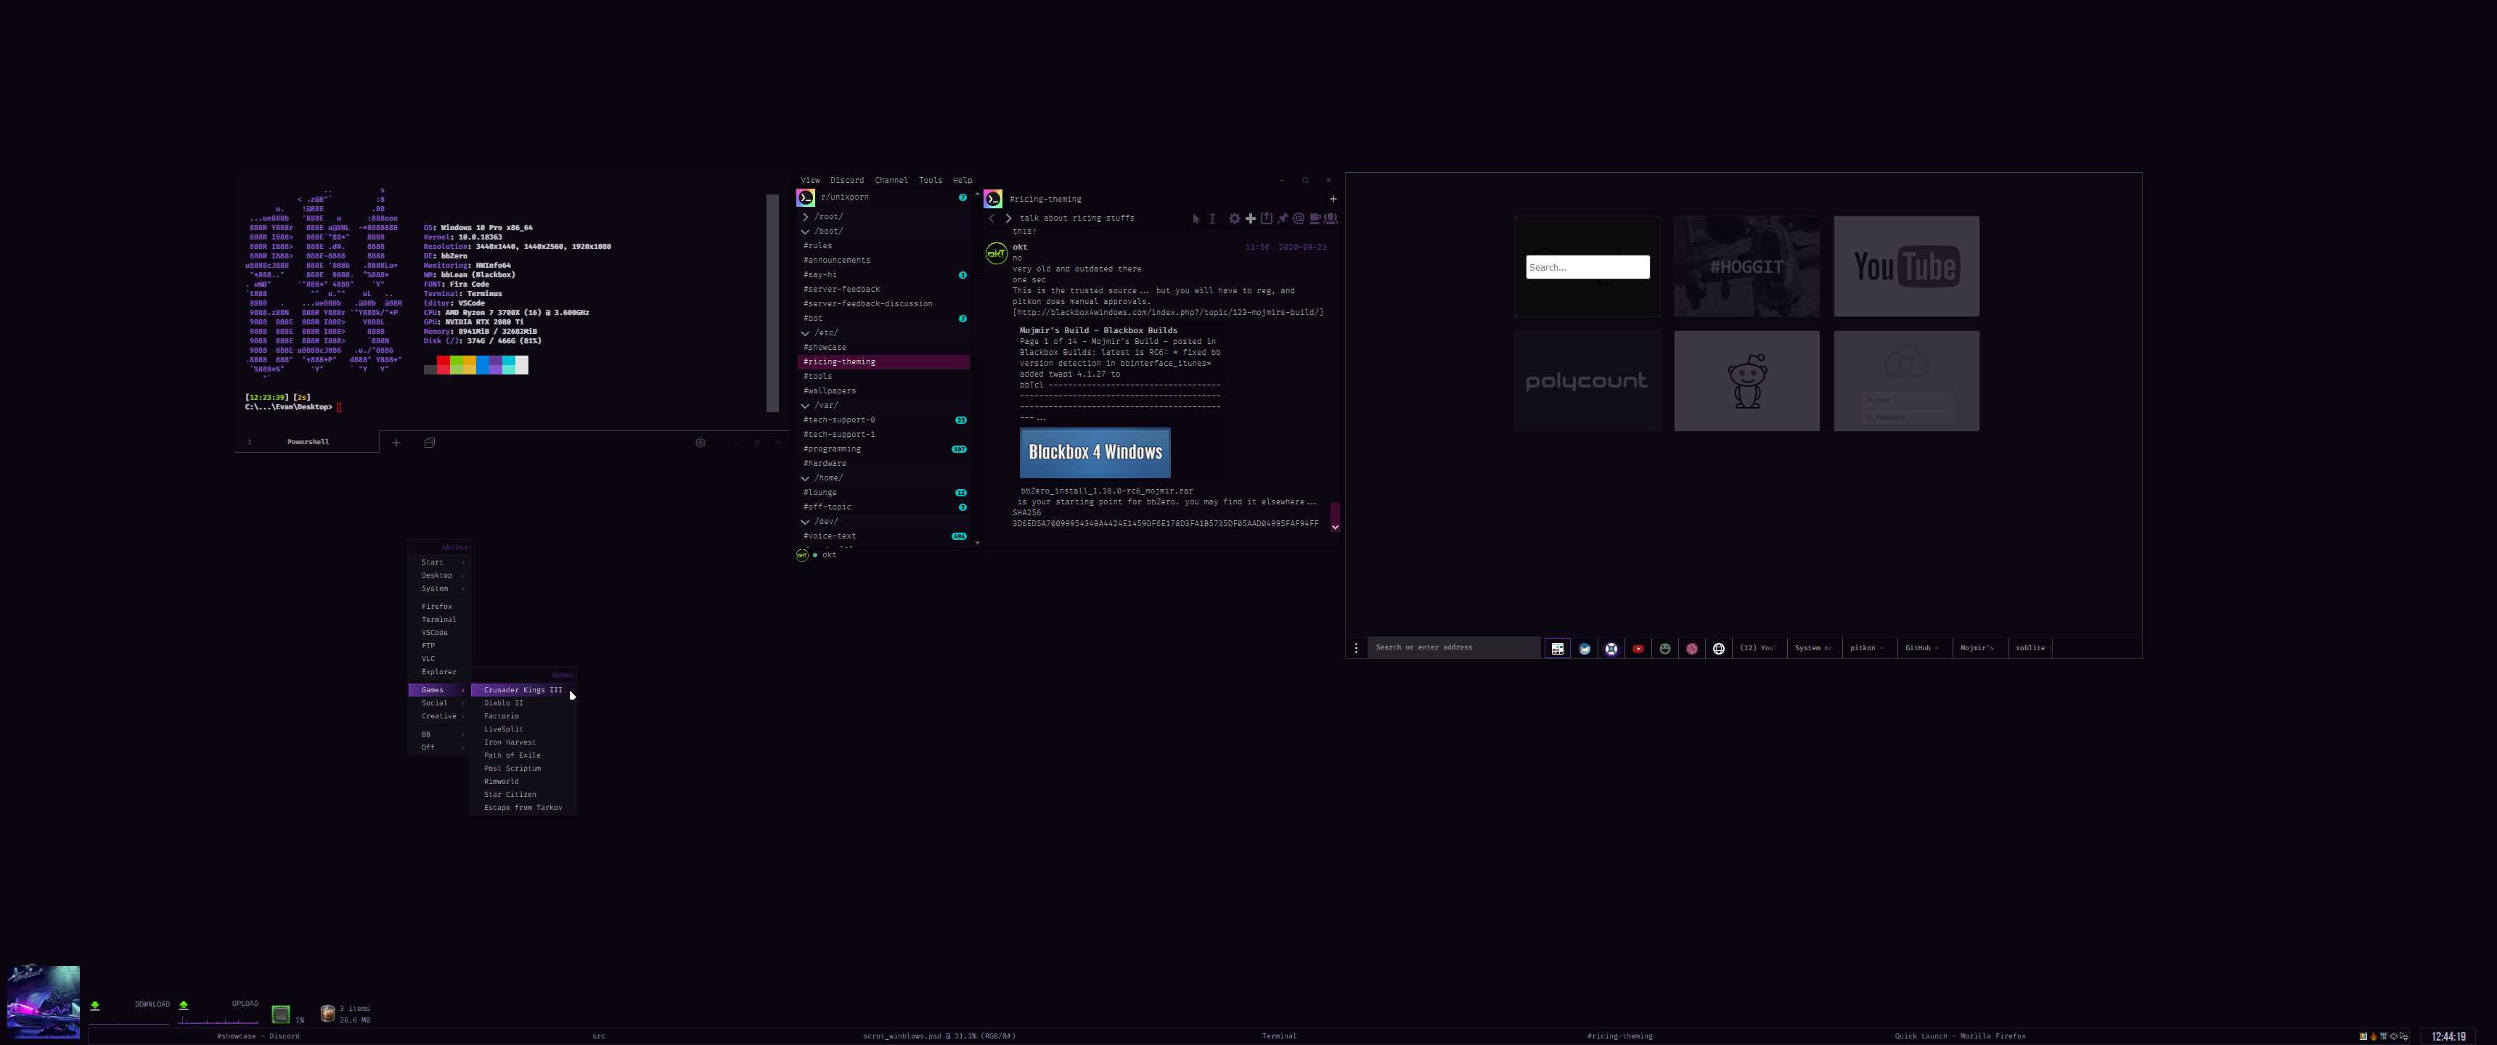Add new terminal tab with plus icon
The height and width of the screenshot is (1045, 2497).
pyautogui.click(x=396, y=442)
